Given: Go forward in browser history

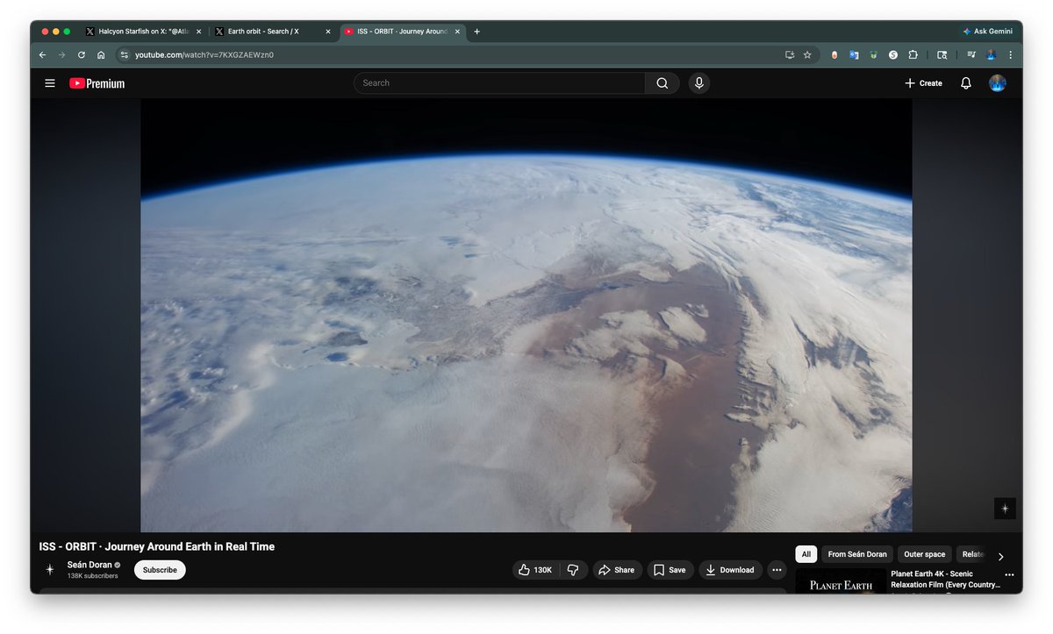Looking at the screenshot, I should [x=61, y=54].
